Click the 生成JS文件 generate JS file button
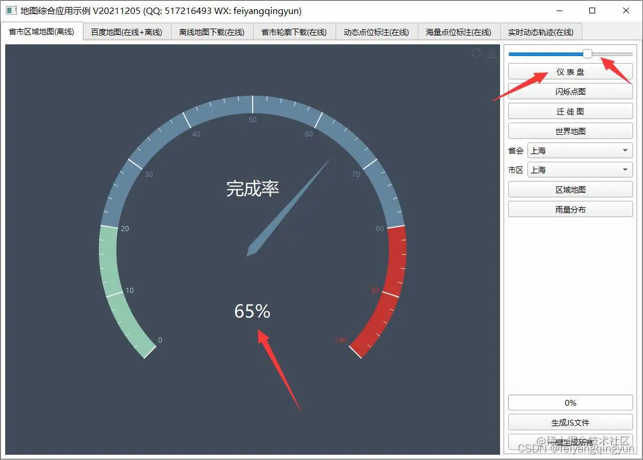Image resolution: width=643 pixels, height=460 pixels. 570,422
